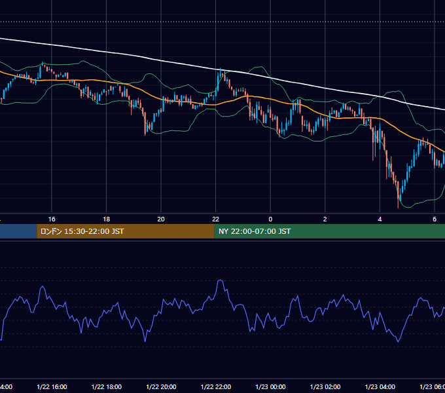This screenshot has height=393, width=445.
Task: Click the blue session band before ロンドン
Action: pyautogui.click(x=18, y=231)
